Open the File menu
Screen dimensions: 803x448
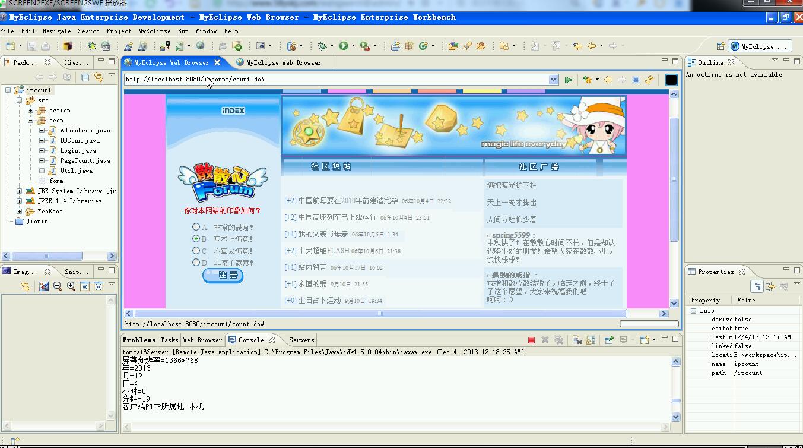(x=7, y=31)
